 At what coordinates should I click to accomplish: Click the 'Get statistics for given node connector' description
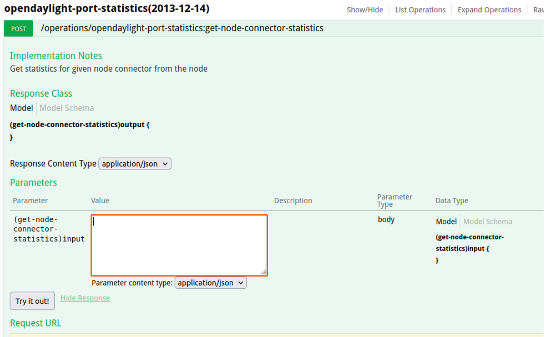pyautogui.click(x=108, y=69)
